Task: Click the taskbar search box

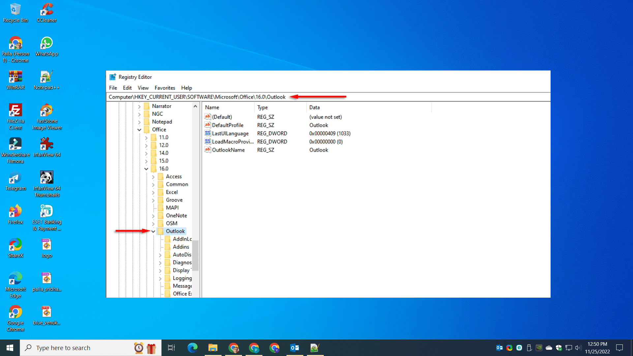Action: pos(91,348)
